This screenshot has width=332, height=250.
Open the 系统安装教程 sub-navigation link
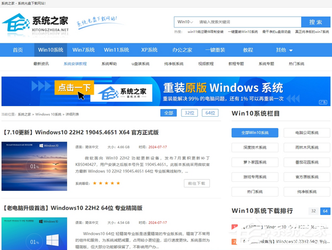pyautogui.click(x=75, y=63)
